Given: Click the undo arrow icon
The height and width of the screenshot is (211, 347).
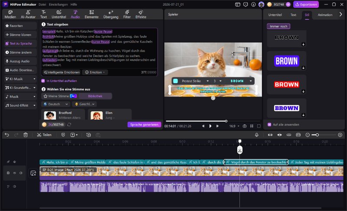Looking at the screenshot, I should coord(7,135).
